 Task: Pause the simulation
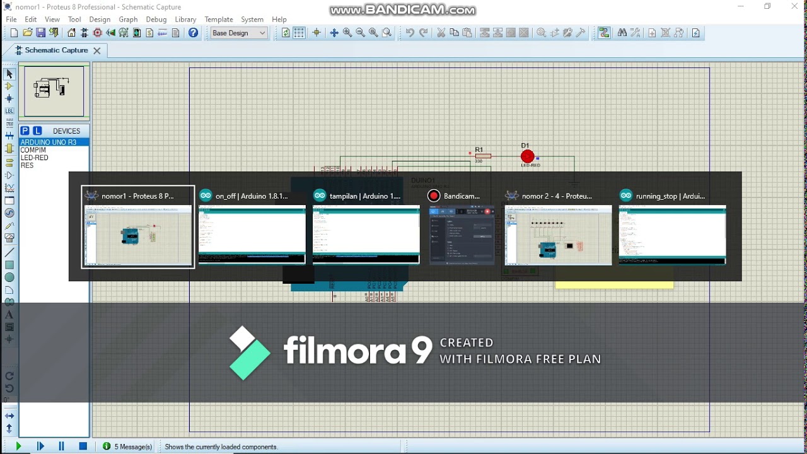click(61, 446)
